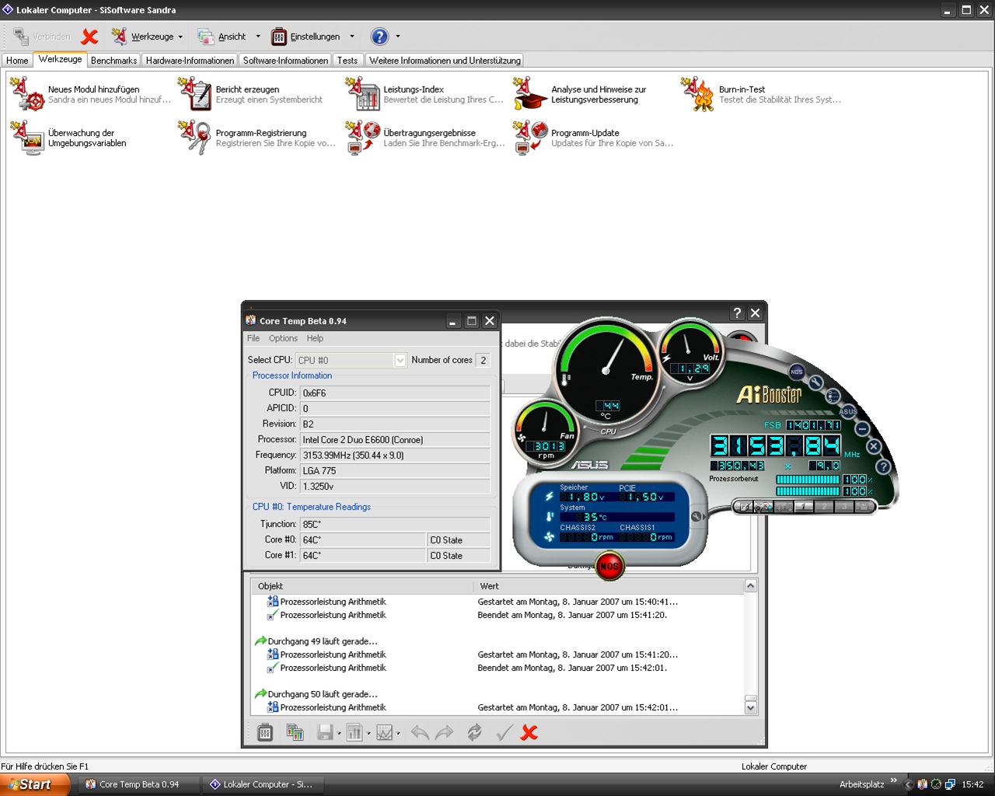Click the back arrow in wizard toolbar
The image size is (995, 796).
pyautogui.click(x=420, y=732)
